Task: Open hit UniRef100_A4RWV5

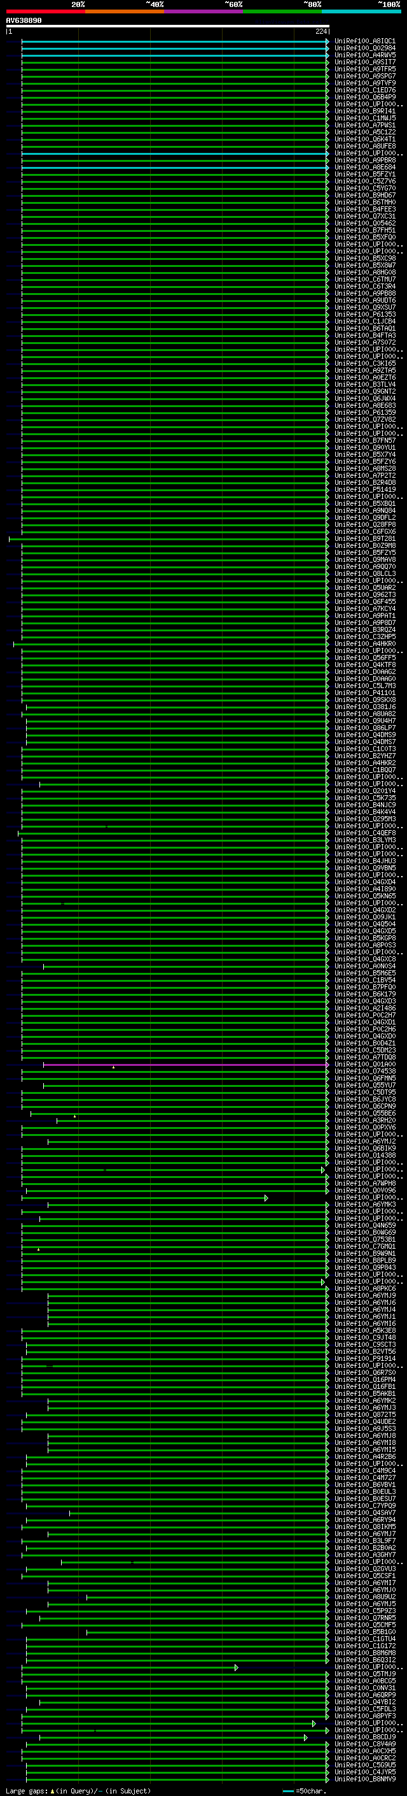Action: (364, 55)
